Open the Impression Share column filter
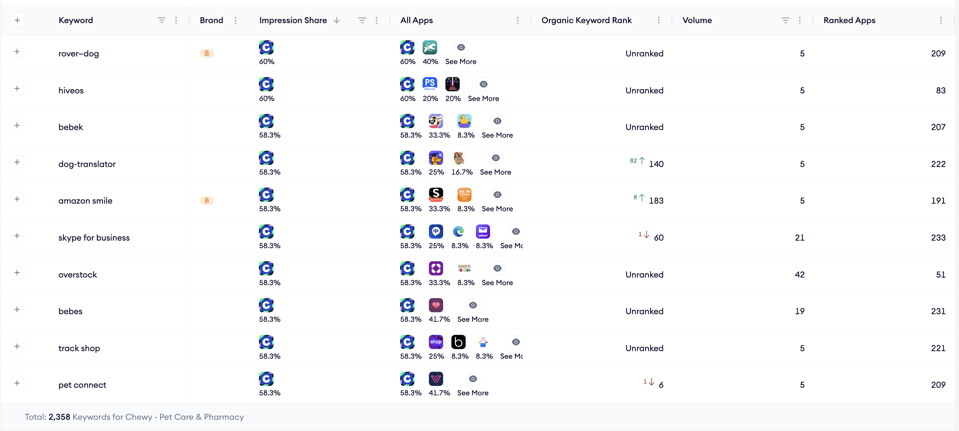The height and width of the screenshot is (431, 959). coord(362,20)
